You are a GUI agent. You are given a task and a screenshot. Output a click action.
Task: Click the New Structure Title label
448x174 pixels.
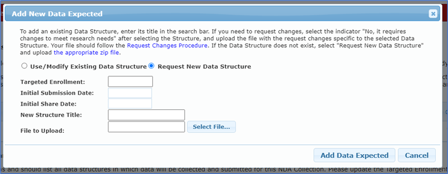point(51,115)
